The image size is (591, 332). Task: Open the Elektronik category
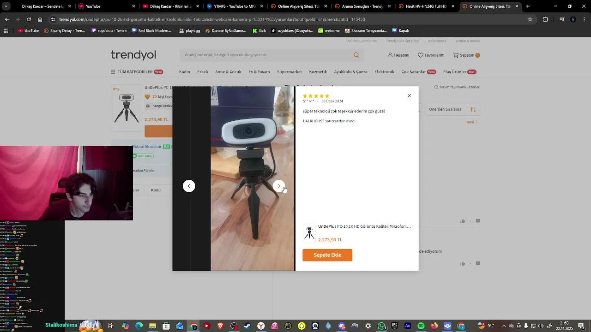coord(384,72)
